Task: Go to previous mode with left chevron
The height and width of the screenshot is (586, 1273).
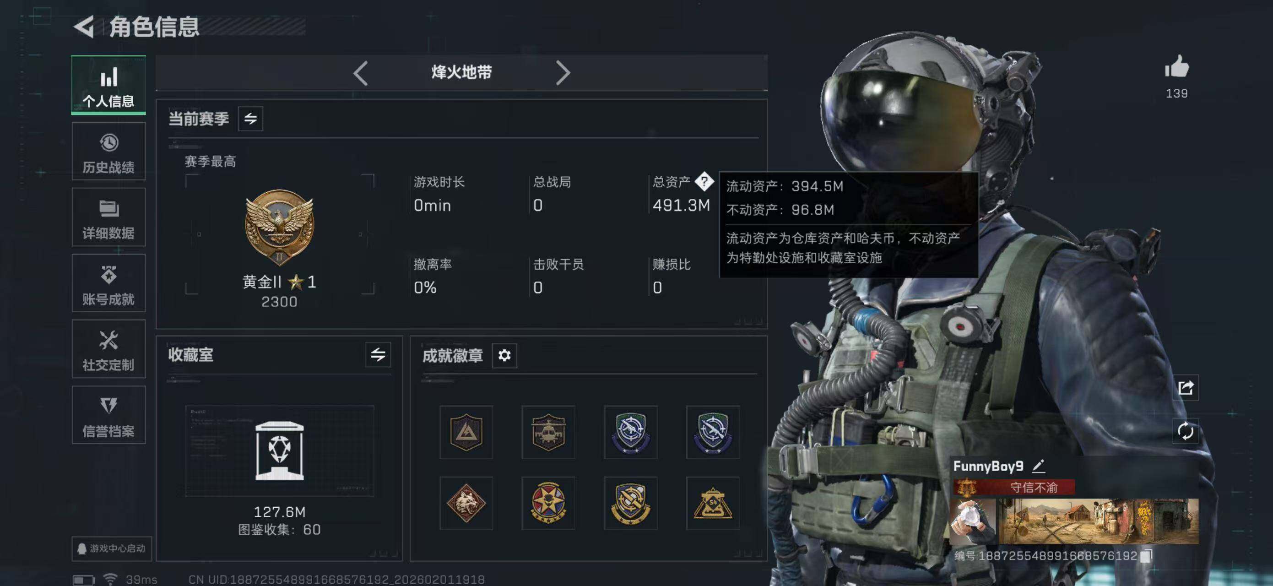Action: [360, 73]
